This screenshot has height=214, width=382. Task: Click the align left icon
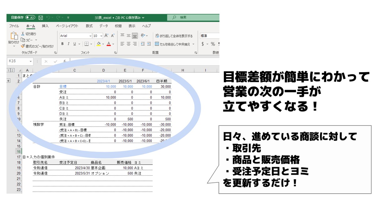[122, 44]
